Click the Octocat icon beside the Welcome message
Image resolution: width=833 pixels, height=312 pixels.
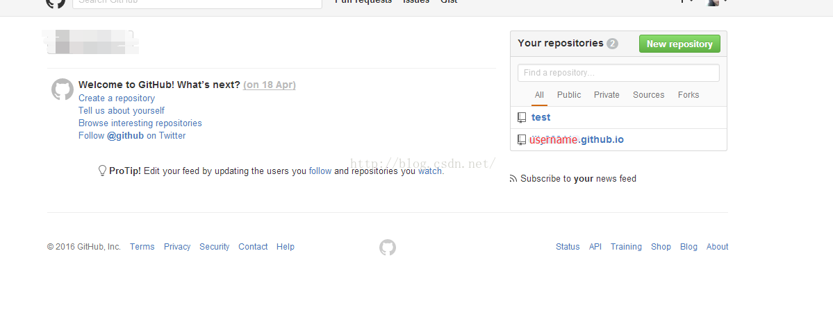coord(62,89)
